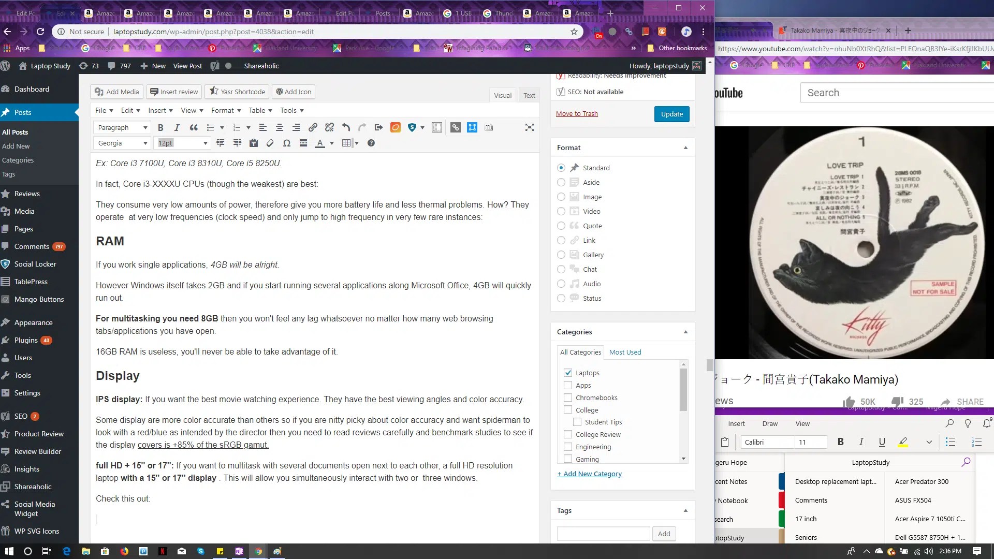Click the undo arrow icon
994x559 pixels.
point(346,127)
